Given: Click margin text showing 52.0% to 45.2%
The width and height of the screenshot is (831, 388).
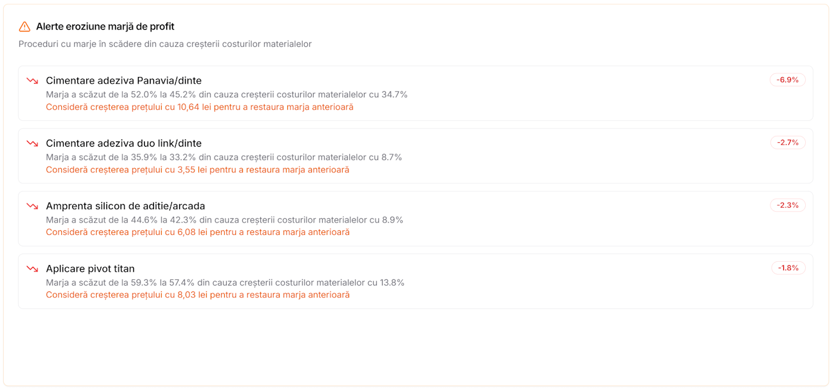Looking at the screenshot, I should (x=227, y=95).
